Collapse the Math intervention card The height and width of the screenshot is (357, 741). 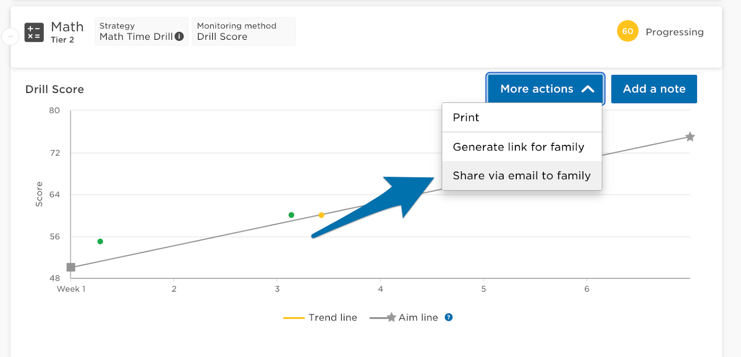coord(10,36)
